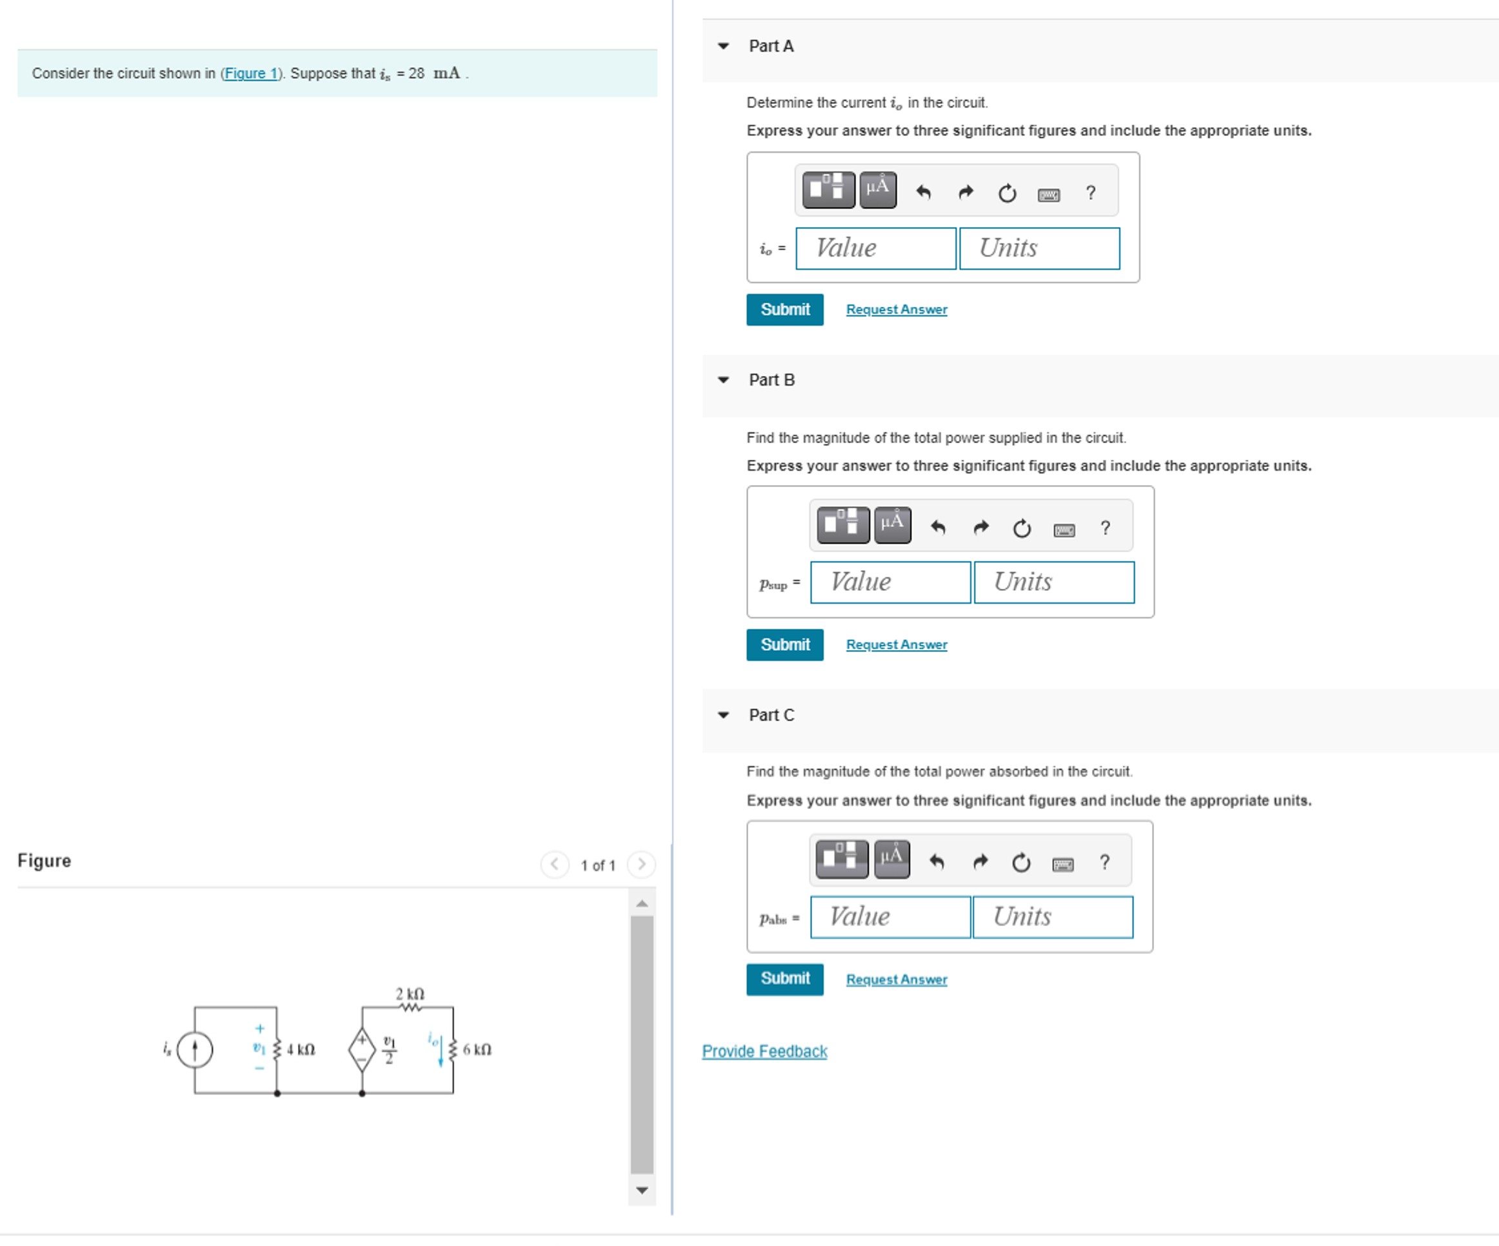Open the Provide Feedback link
This screenshot has width=1499, height=1246.
click(764, 1050)
